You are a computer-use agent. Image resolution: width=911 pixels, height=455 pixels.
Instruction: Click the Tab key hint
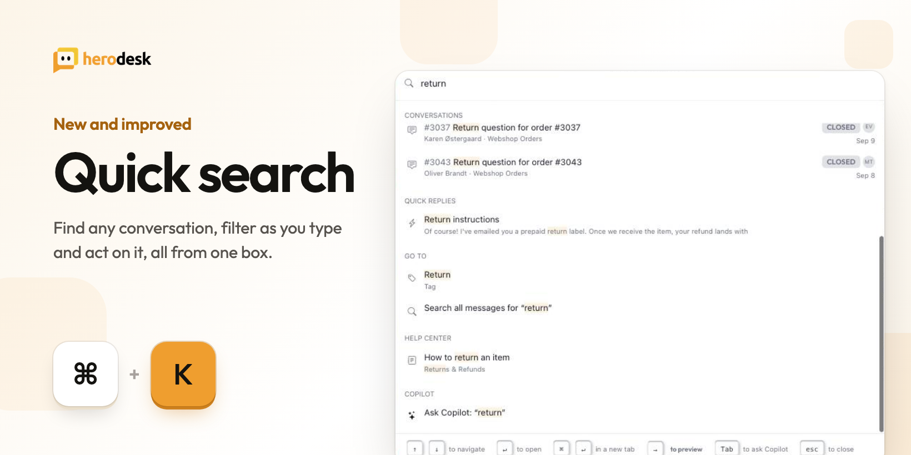click(727, 449)
